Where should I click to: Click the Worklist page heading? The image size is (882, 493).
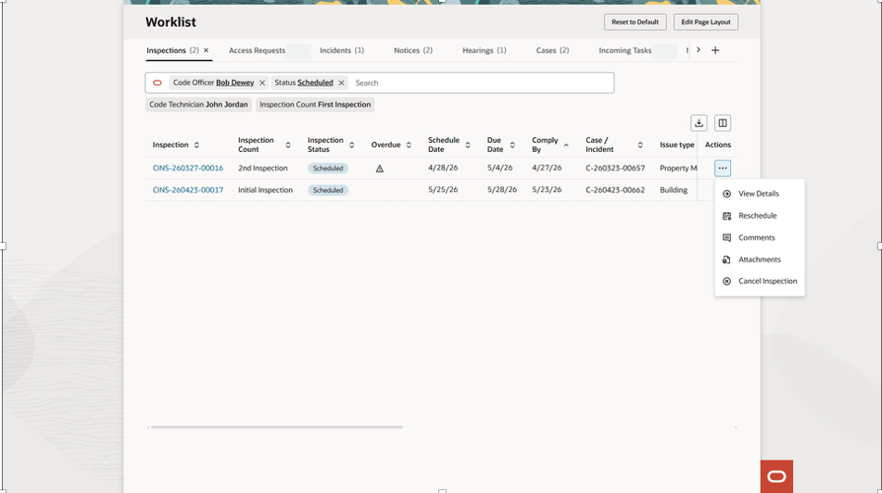[x=170, y=22]
